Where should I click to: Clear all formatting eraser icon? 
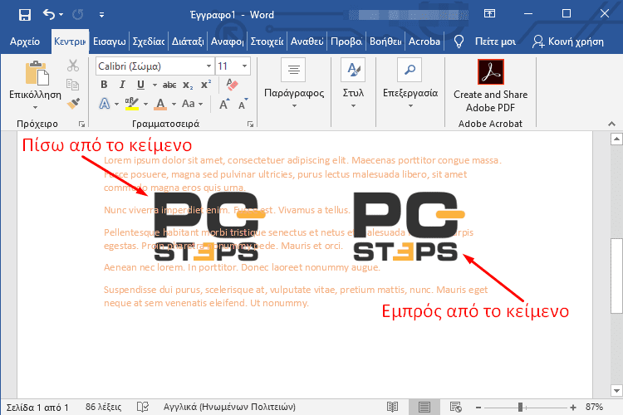(x=232, y=84)
